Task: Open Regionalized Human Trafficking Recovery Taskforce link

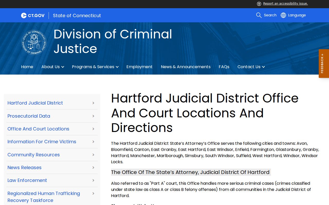Action: pyautogui.click(x=44, y=197)
